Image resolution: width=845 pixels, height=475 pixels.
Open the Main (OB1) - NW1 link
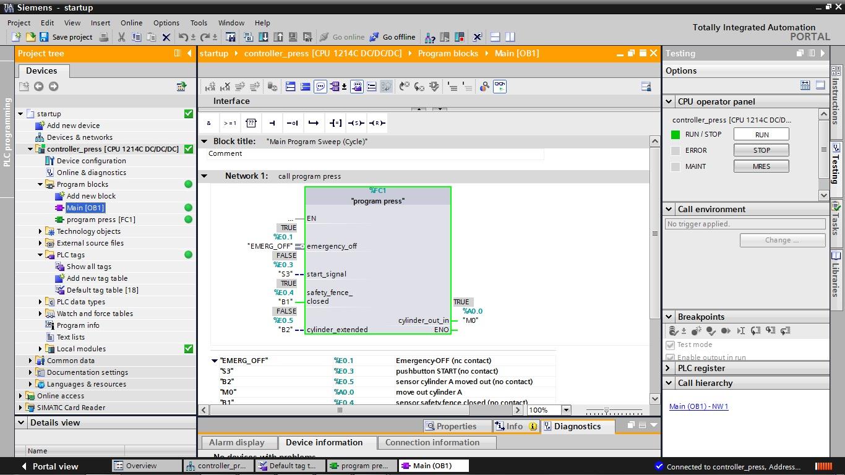[698, 406]
